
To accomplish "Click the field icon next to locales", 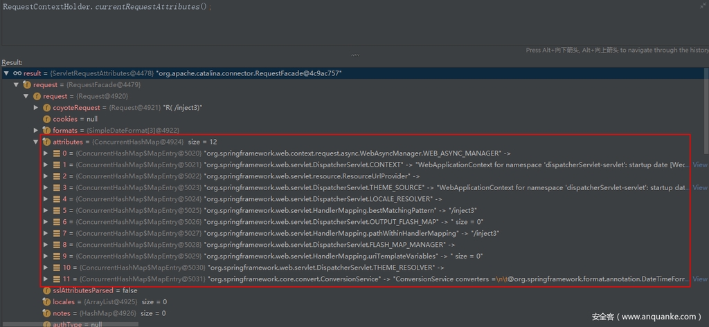I will click(47, 302).
